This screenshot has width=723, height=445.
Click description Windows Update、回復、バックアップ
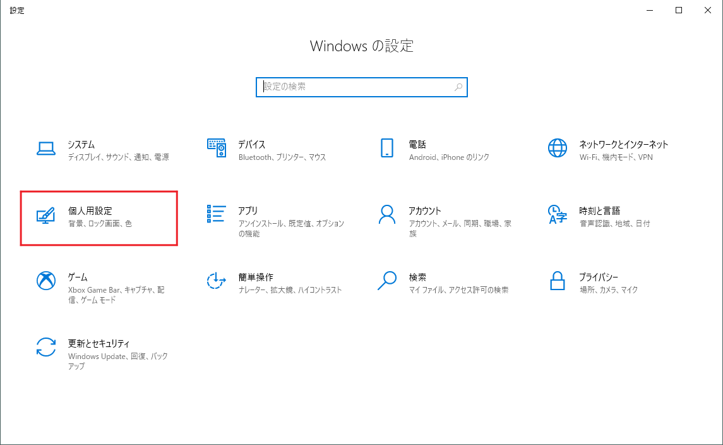click(117, 361)
